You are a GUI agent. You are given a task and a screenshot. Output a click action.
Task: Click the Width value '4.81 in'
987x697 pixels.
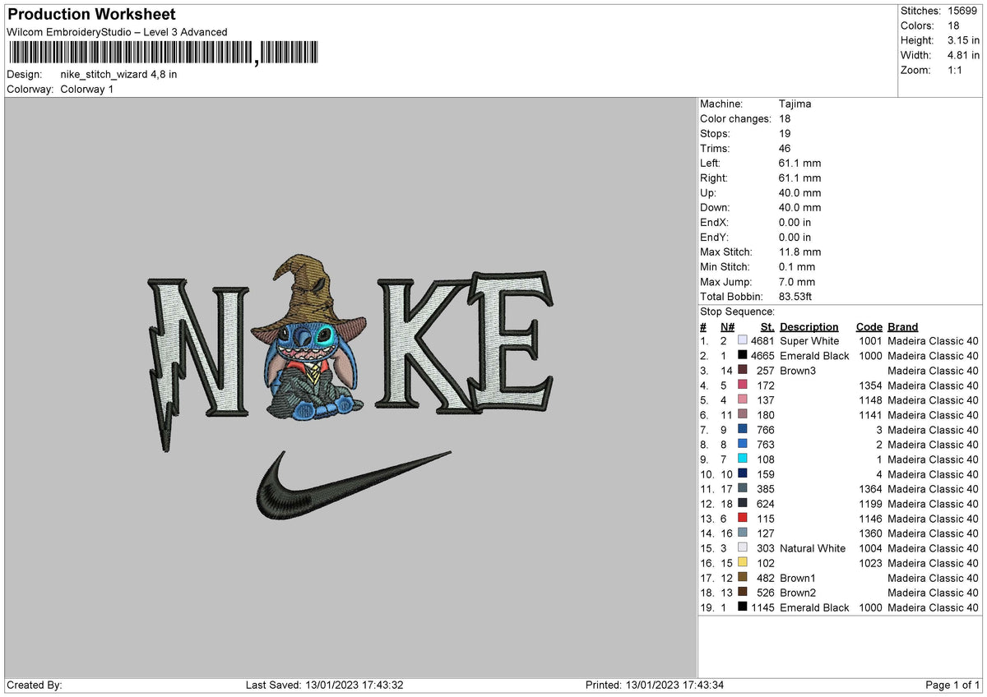pyautogui.click(x=964, y=55)
